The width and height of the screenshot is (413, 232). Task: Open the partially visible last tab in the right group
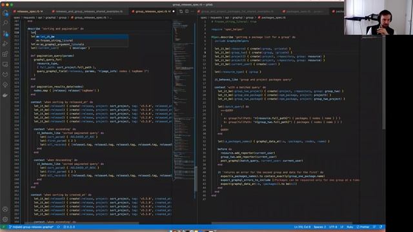pos(337,12)
